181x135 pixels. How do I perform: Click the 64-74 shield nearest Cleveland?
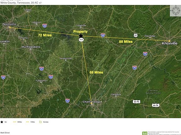(137, 102)
